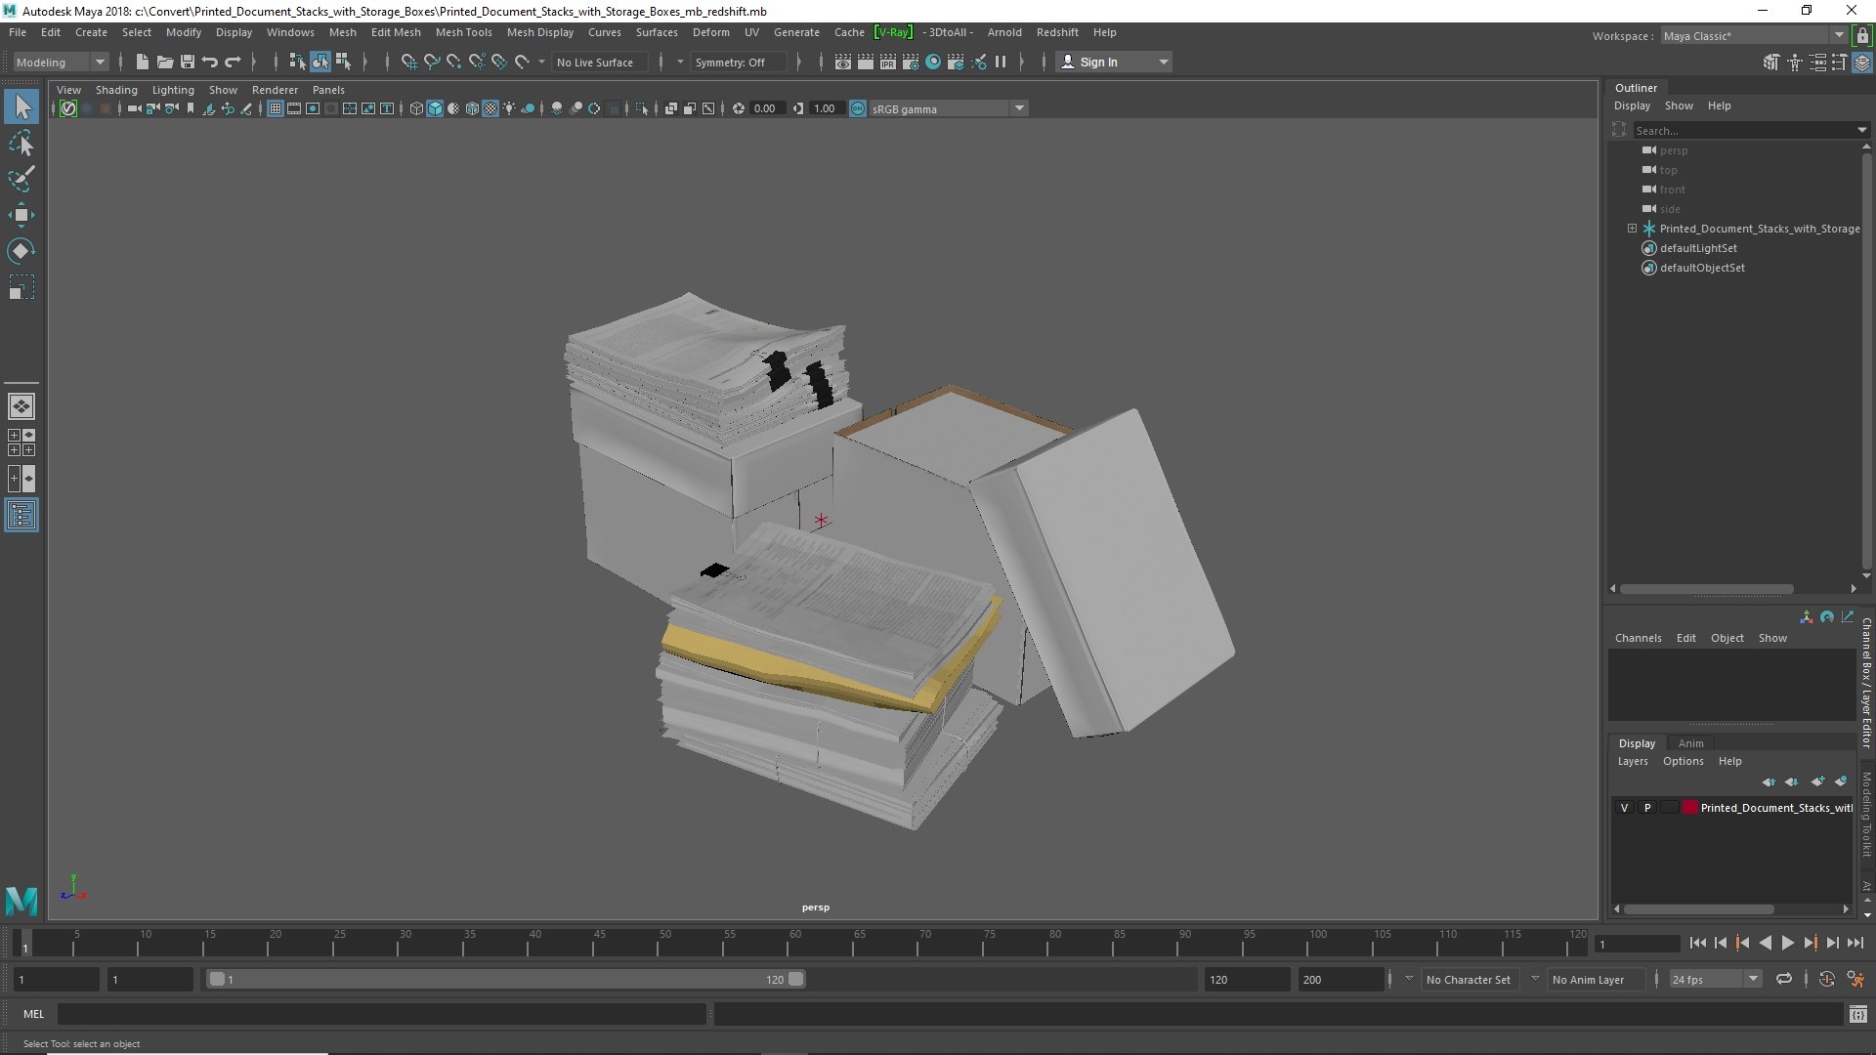Image resolution: width=1876 pixels, height=1055 pixels.
Task: Switch to the Anim layer tab
Action: click(x=1690, y=743)
